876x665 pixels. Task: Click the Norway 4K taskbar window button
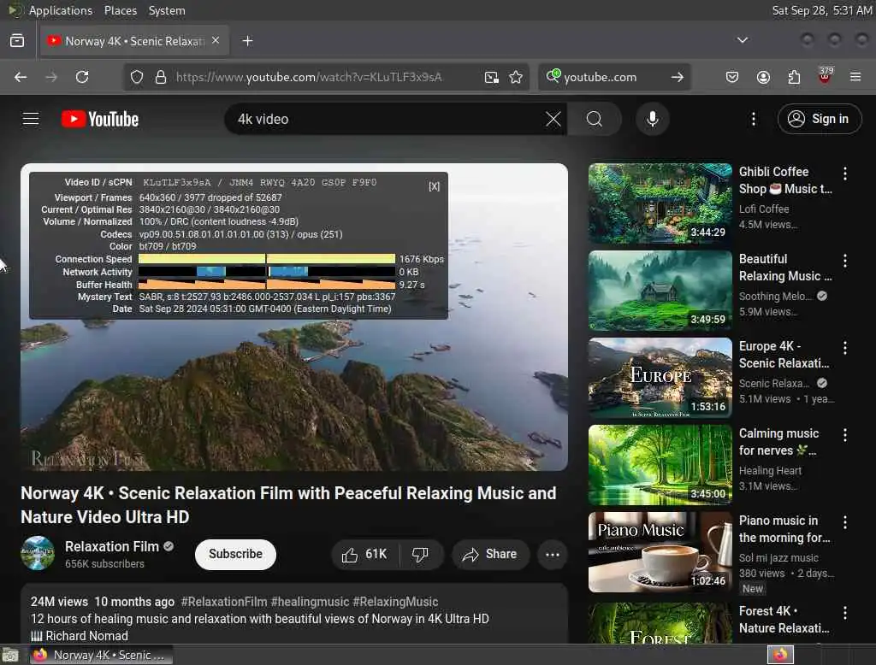101,655
